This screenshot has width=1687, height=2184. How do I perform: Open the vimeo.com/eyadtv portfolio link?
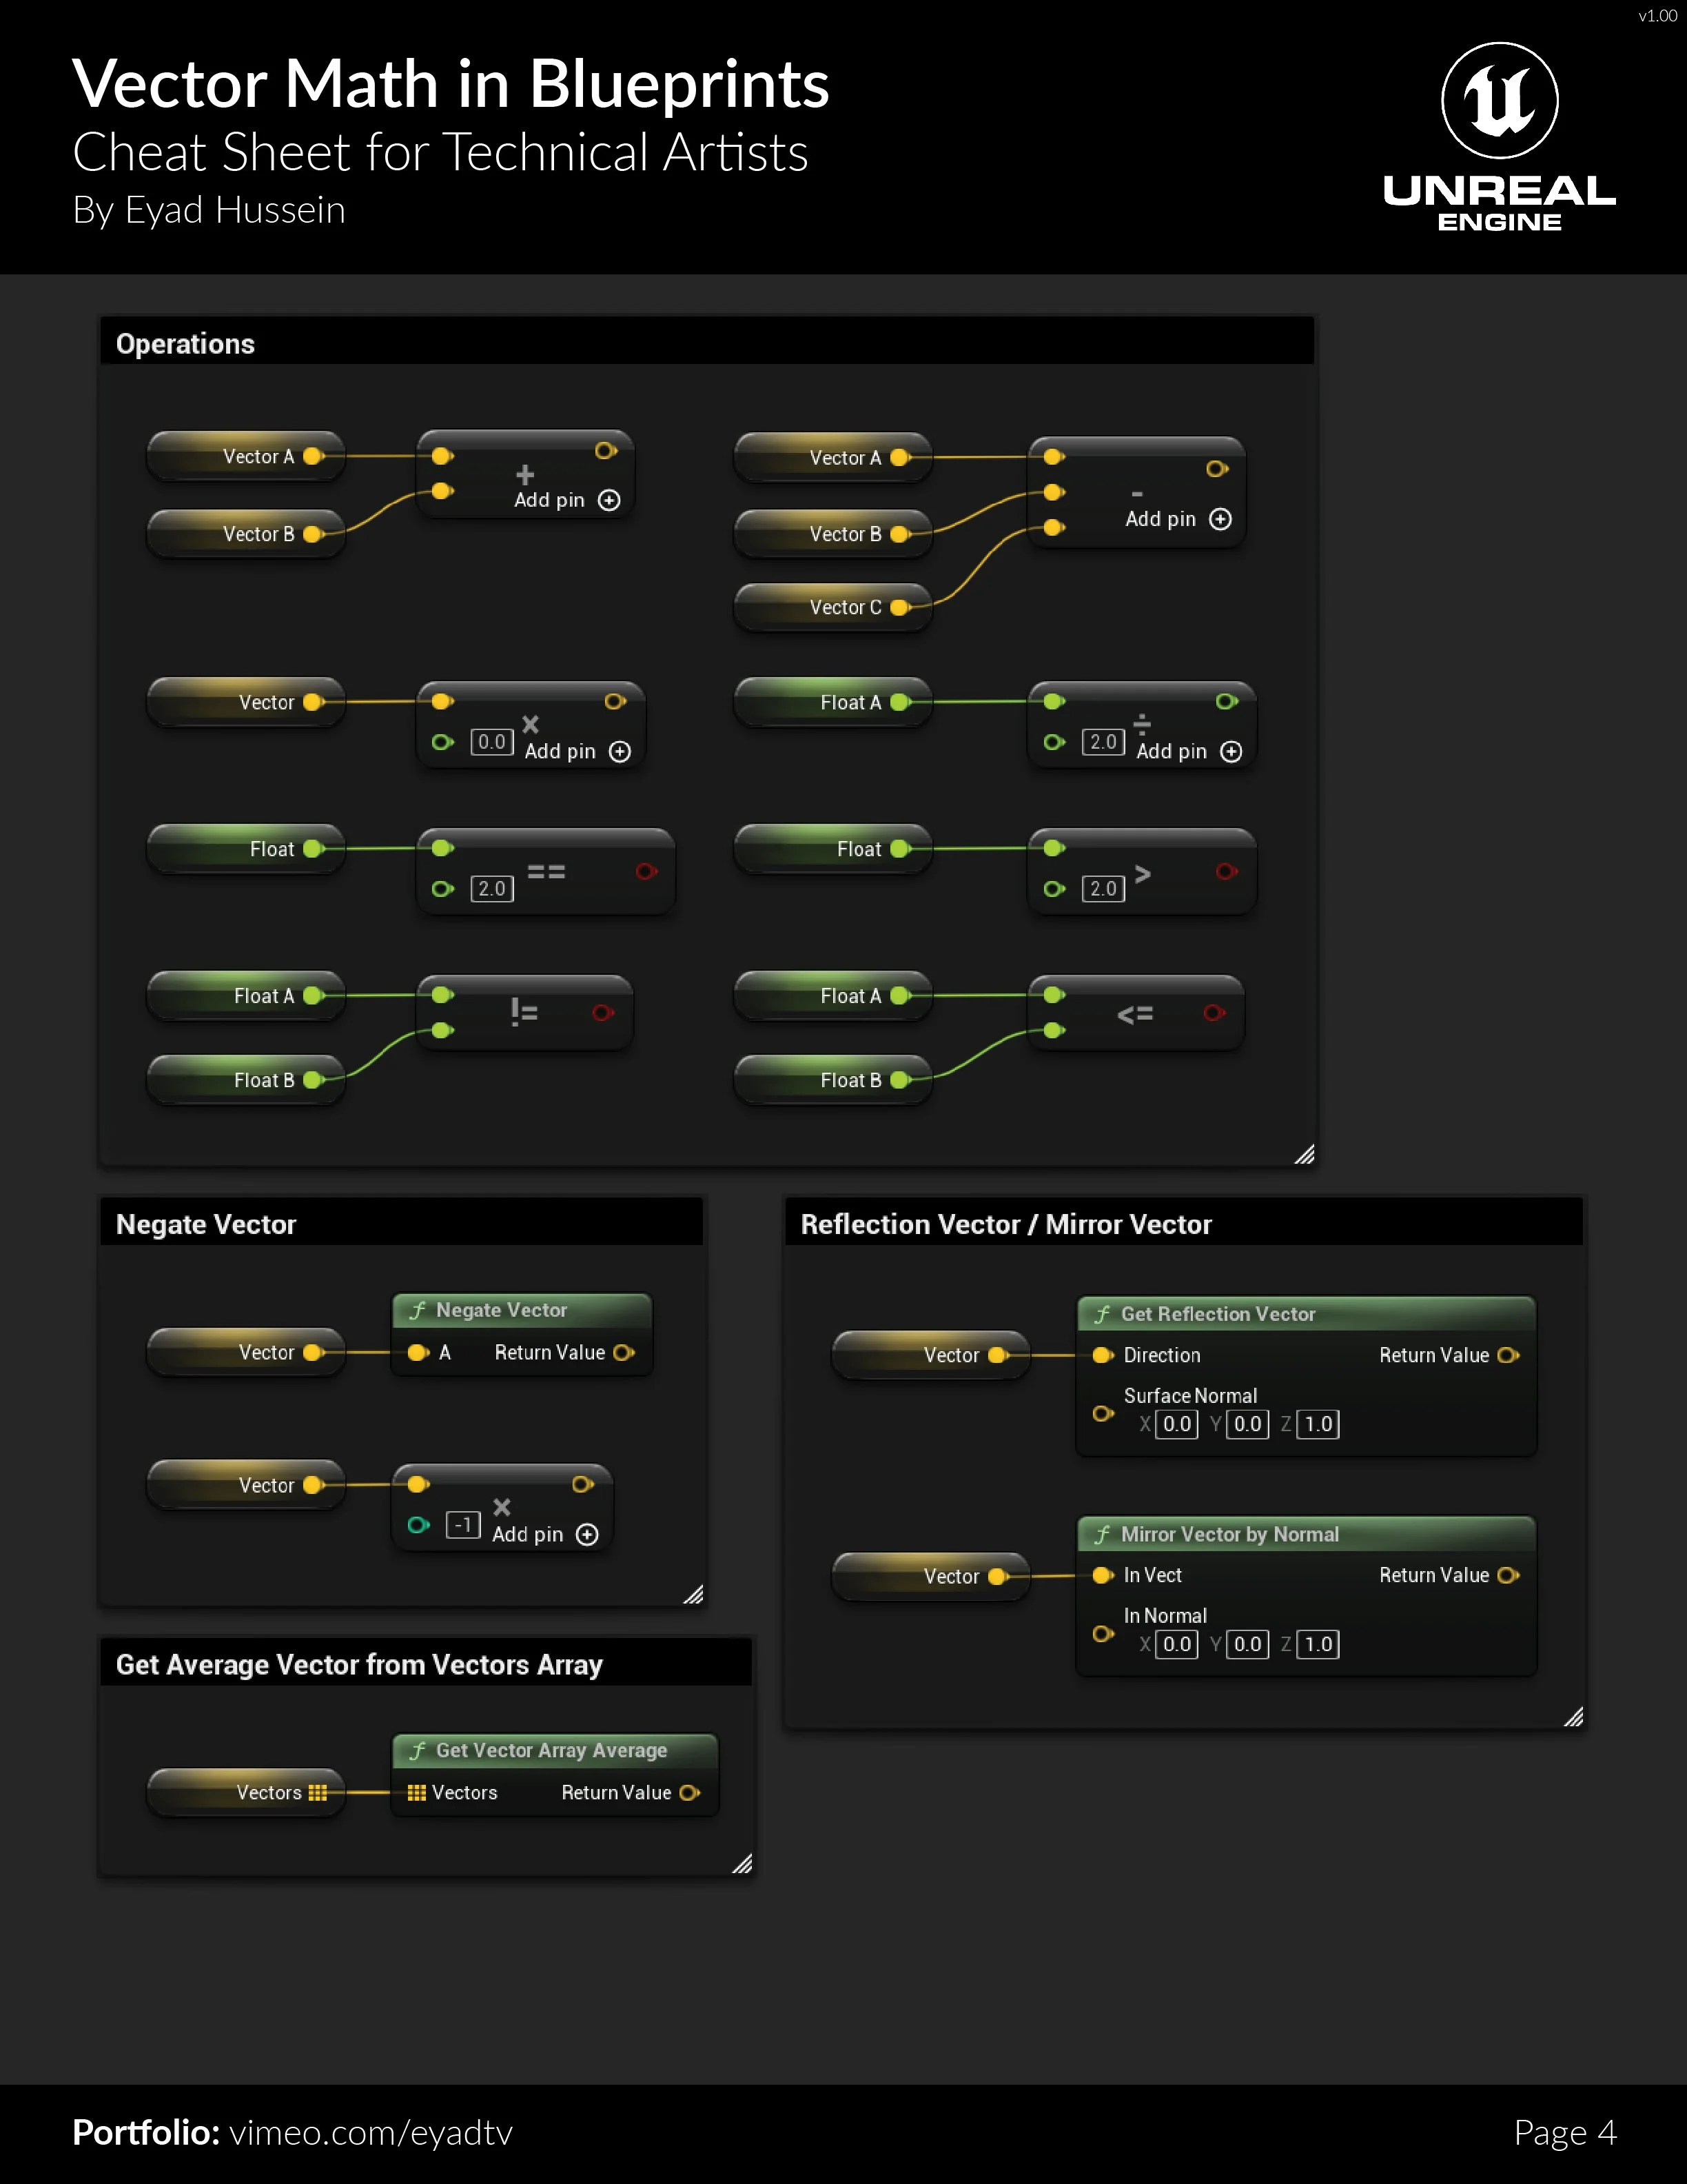click(371, 2132)
